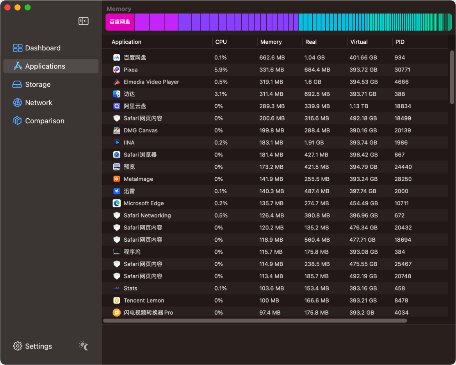Click the 闪电视频转换器 Pro icon

117,313
